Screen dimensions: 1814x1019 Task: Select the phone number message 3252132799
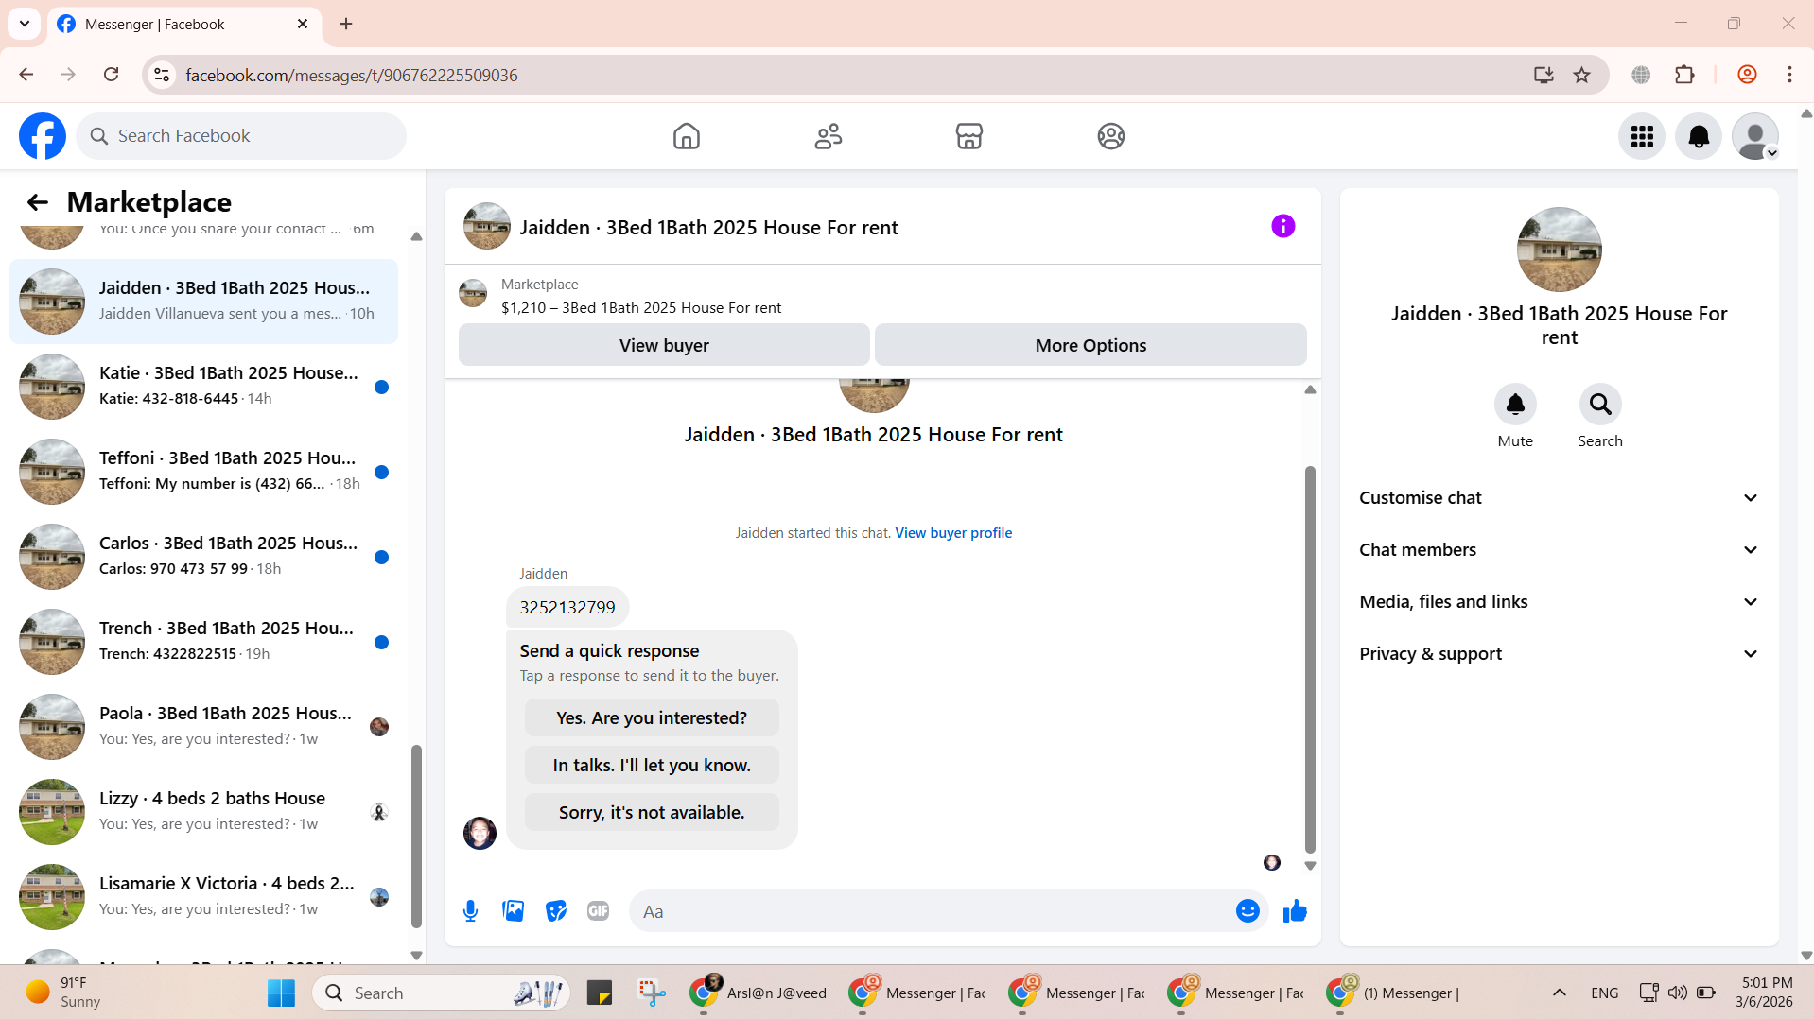click(567, 608)
